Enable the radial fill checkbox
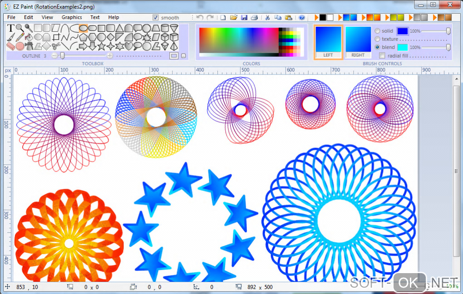This screenshot has height=294, width=463. coord(382,55)
